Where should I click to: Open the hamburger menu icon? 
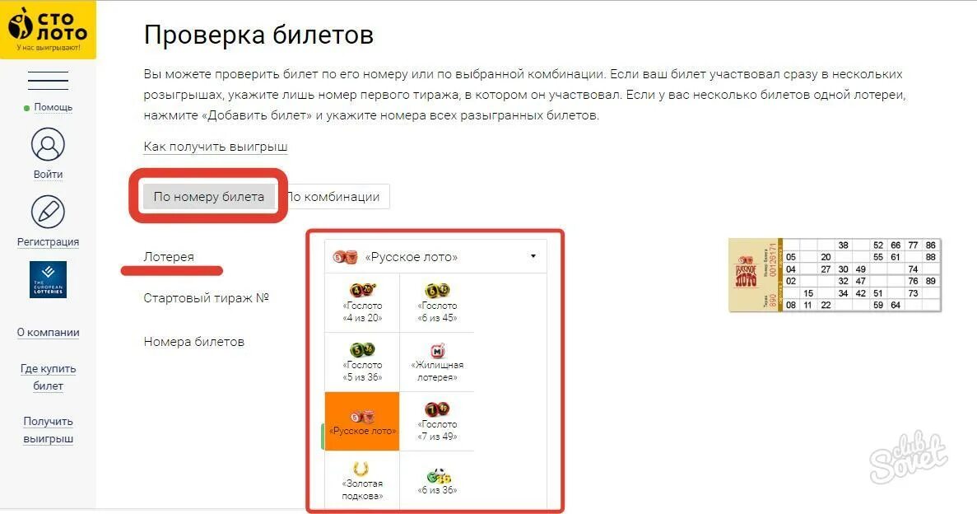point(48,81)
